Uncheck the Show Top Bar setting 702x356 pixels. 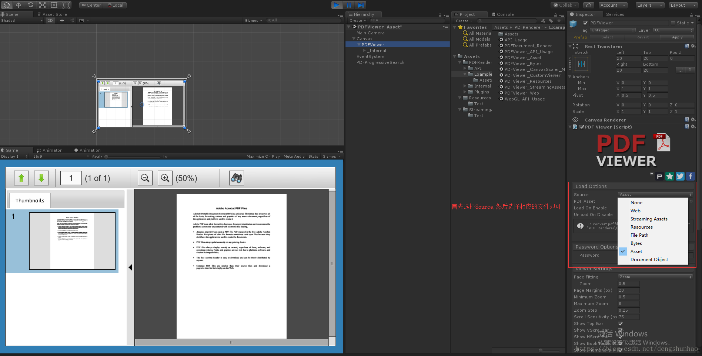coord(621,324)
